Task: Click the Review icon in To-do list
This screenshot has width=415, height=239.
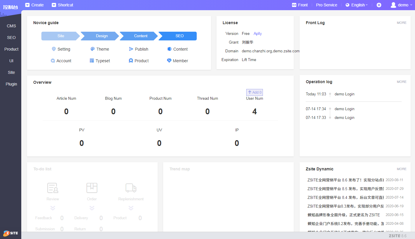Action: coord(53,188)
